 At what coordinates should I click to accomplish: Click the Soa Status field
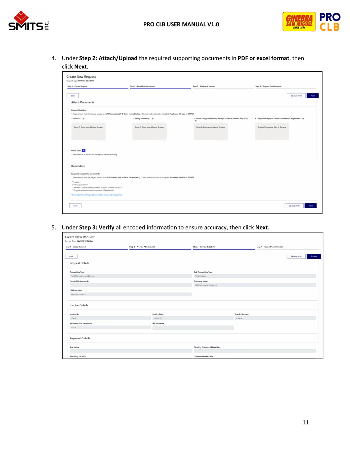[131, 351]
